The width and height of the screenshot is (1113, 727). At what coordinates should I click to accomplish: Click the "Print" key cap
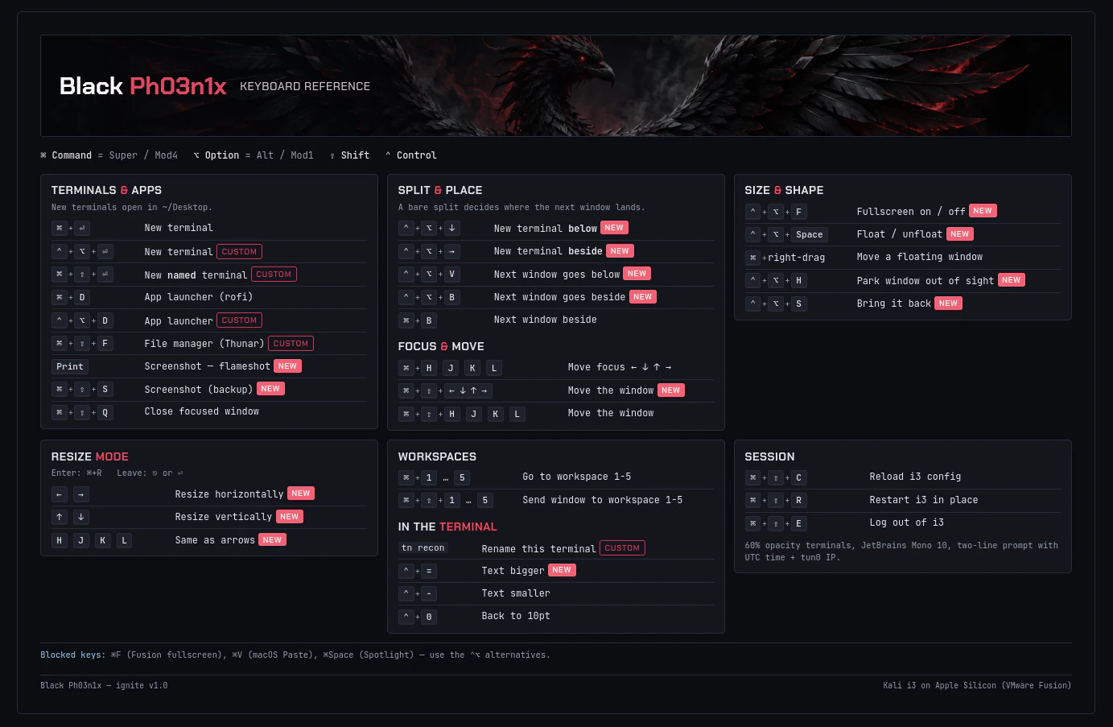coord(70,366)
